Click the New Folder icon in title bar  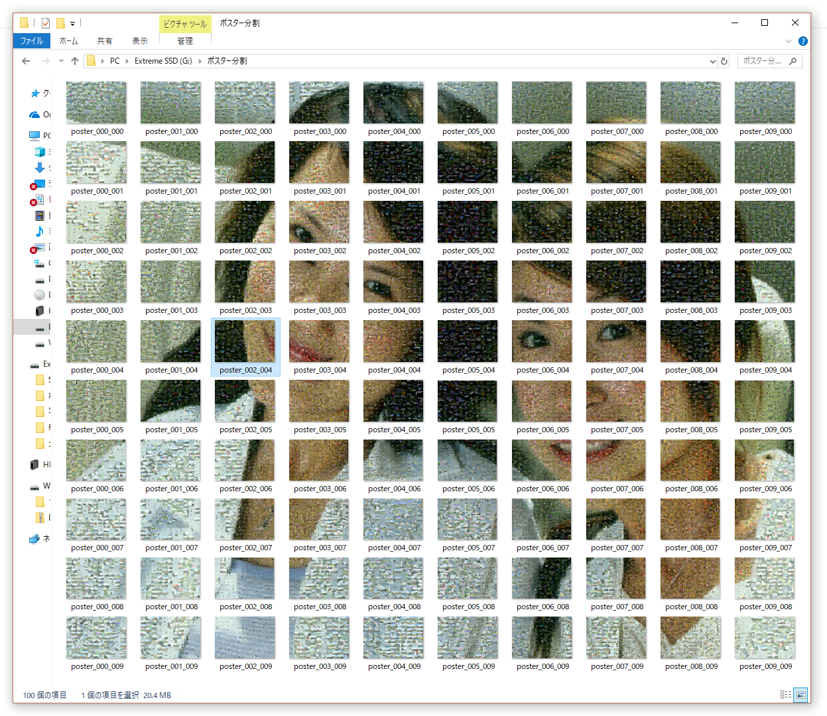(60, 23)
